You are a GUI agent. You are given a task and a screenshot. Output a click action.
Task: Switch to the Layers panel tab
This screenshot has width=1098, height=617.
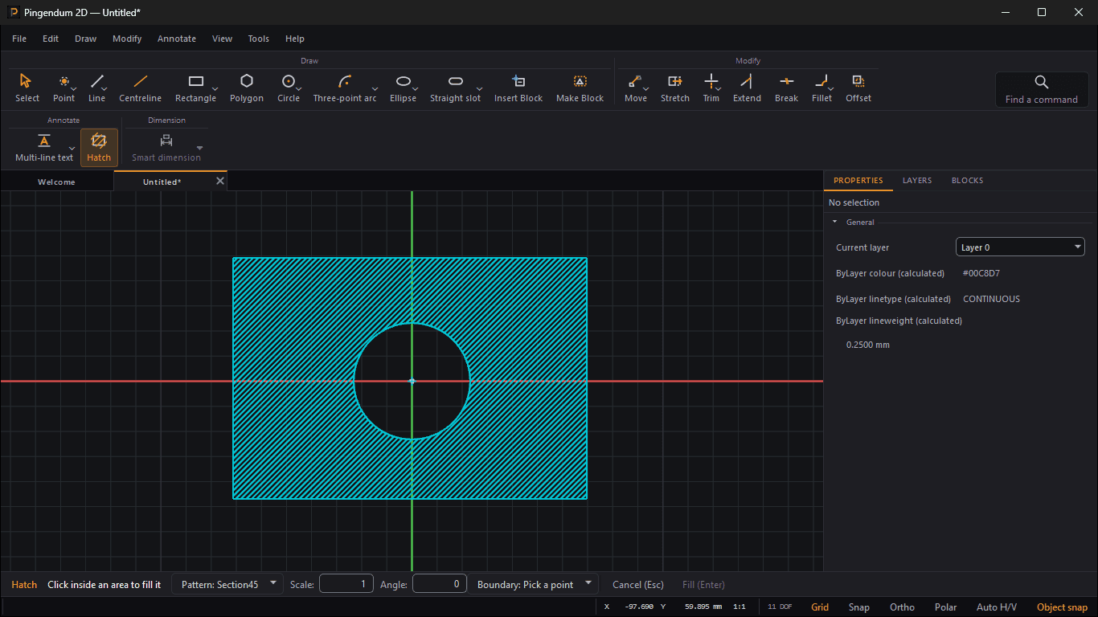[x=917, y=181]
